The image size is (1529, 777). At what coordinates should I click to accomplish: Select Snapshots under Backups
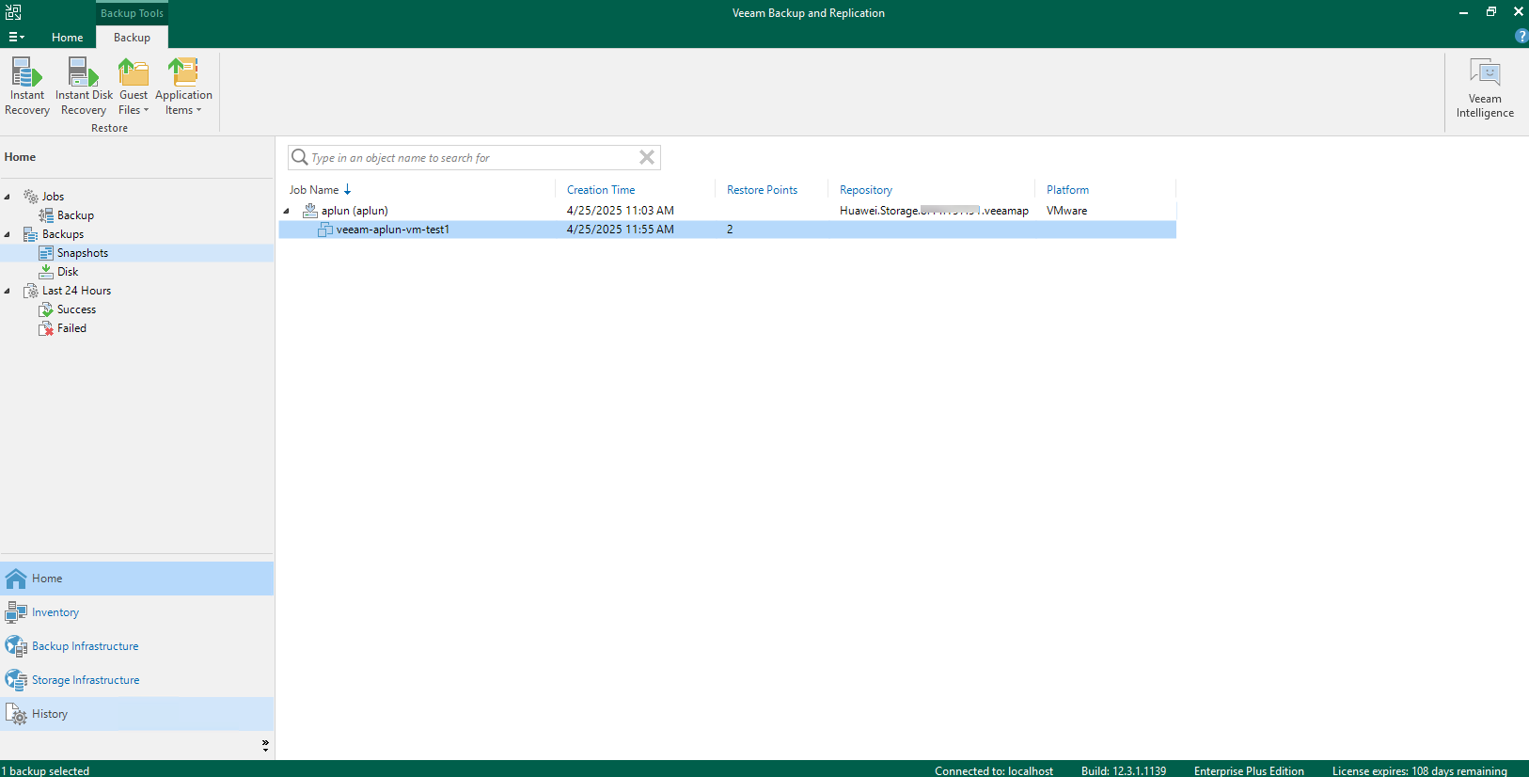coord(83,253)
